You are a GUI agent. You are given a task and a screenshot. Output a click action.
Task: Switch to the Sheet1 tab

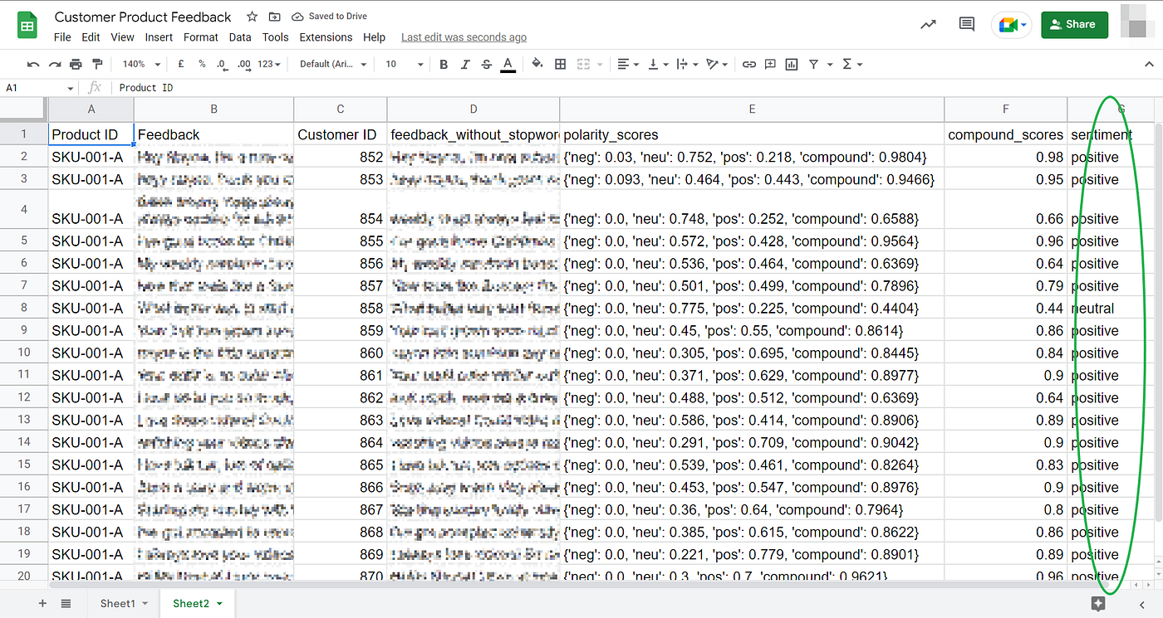tap(124, 603)
